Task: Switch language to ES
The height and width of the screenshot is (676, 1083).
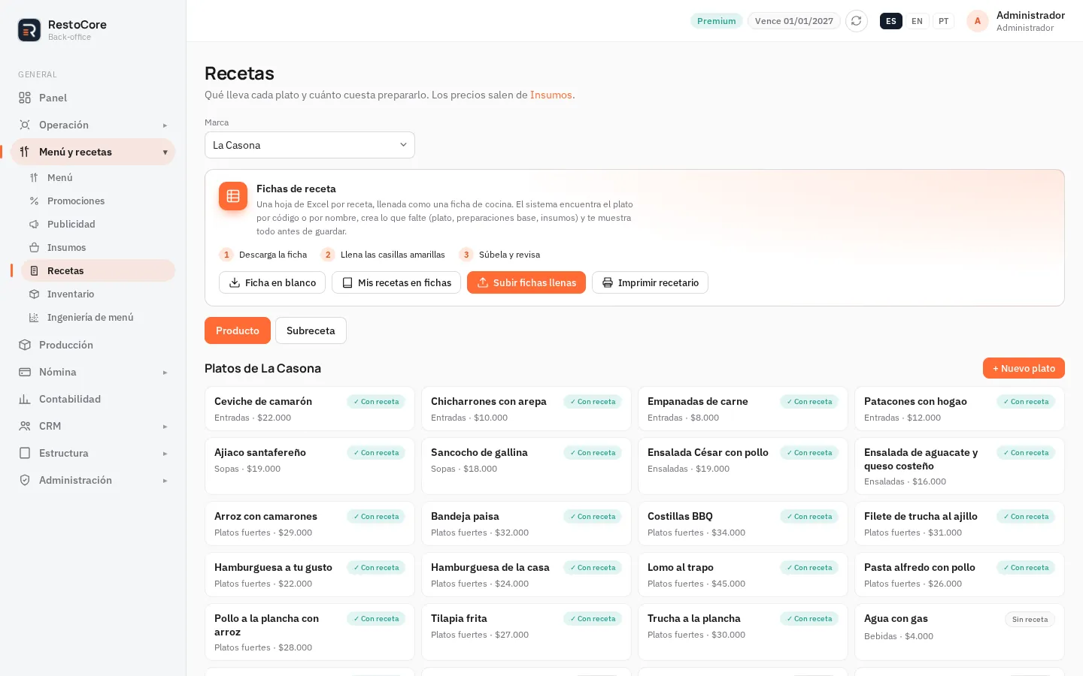Action: point(891,21)
